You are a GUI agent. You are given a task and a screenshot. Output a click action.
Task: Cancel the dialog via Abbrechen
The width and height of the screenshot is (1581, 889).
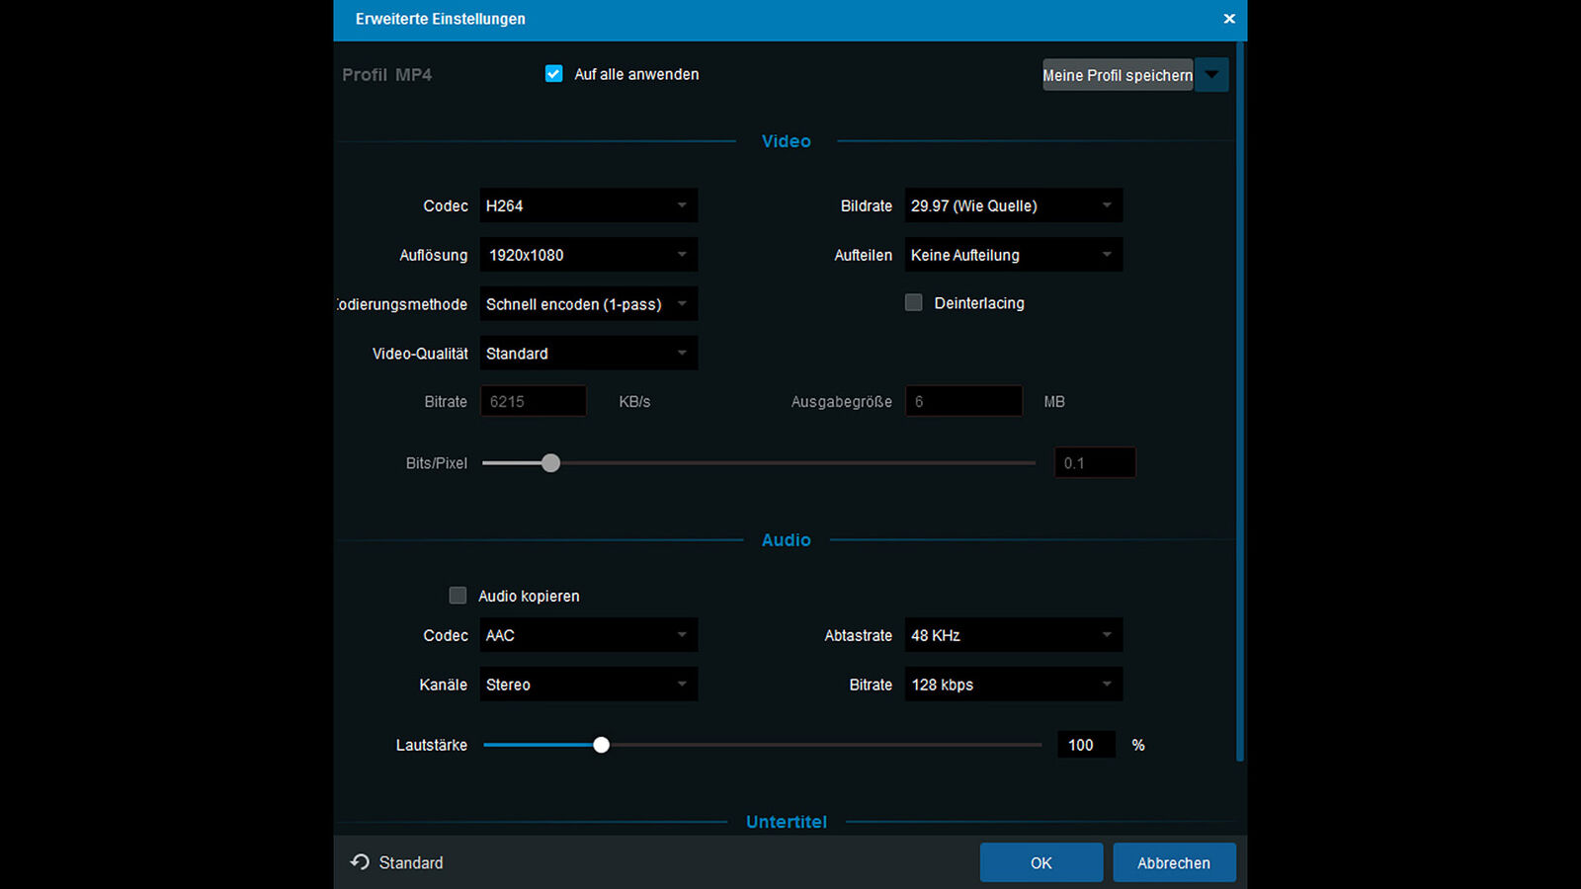pyautogui.click(x=1174, y=862)
